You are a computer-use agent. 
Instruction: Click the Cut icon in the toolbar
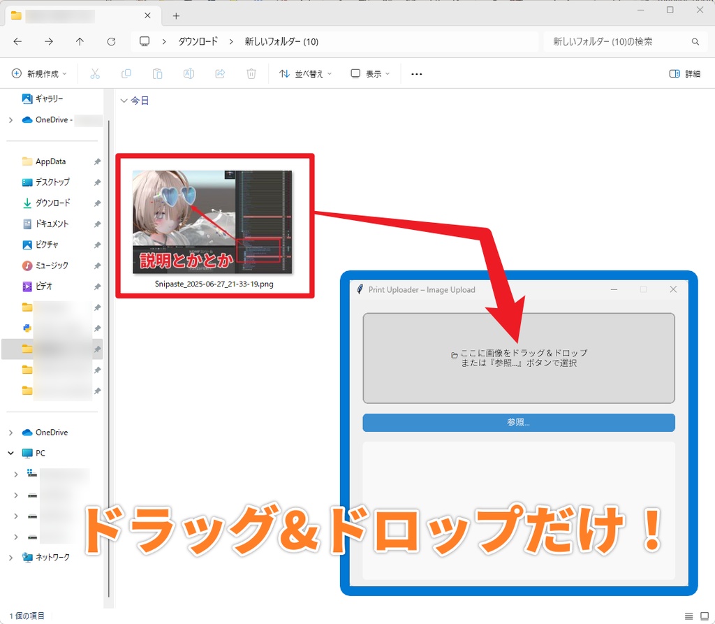95,73
